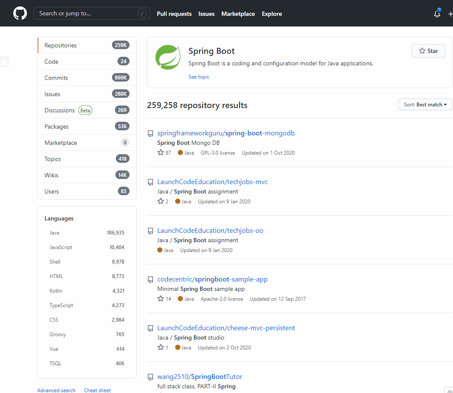Open the See topic link

click(x=199, y=77)
